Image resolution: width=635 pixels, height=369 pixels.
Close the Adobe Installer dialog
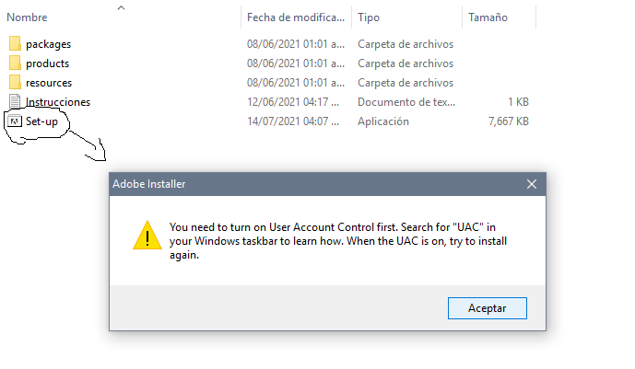(x=532, y=184)
